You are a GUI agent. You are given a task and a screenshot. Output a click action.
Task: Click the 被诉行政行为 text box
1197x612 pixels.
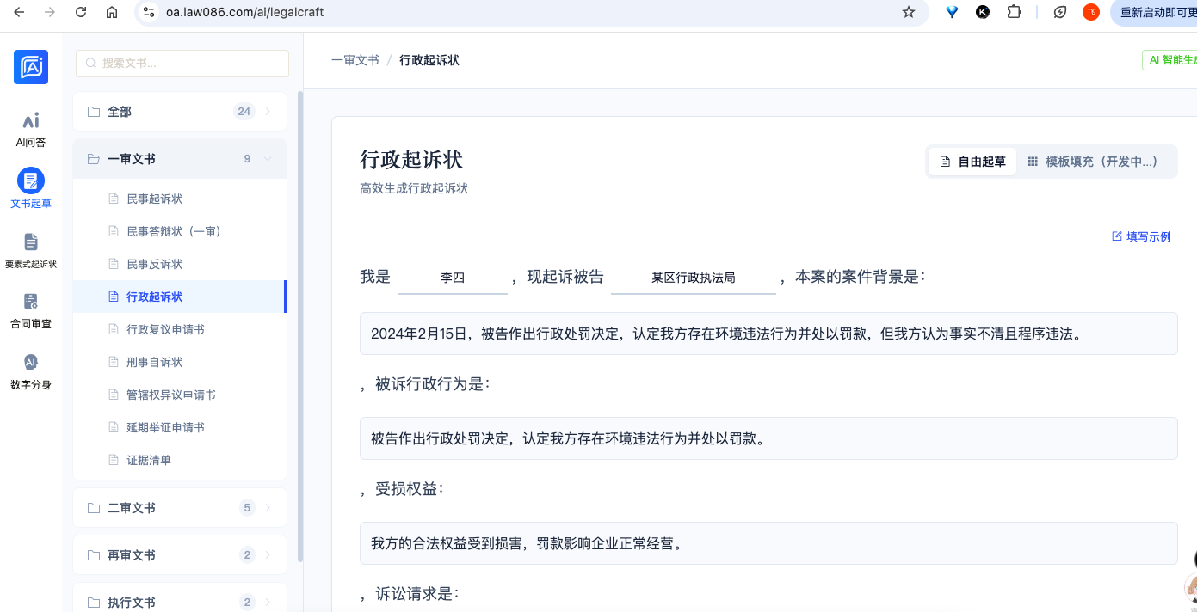pyautogui.click(x=768, y=438)
